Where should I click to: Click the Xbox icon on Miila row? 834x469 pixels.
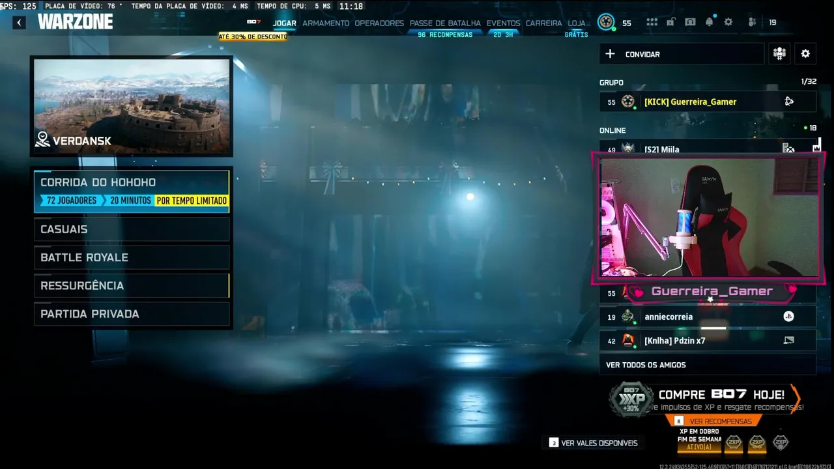(788, 149)
